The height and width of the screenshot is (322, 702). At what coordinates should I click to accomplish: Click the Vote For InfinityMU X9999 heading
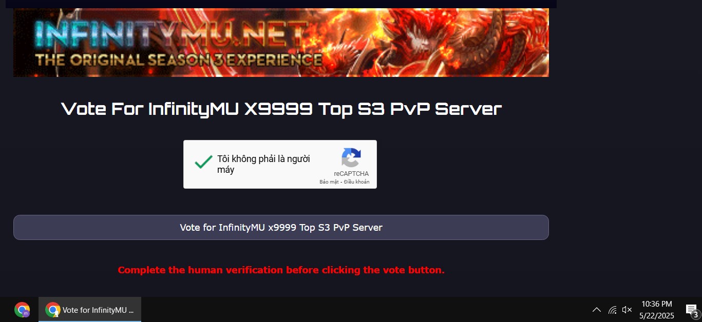point(281,109)
